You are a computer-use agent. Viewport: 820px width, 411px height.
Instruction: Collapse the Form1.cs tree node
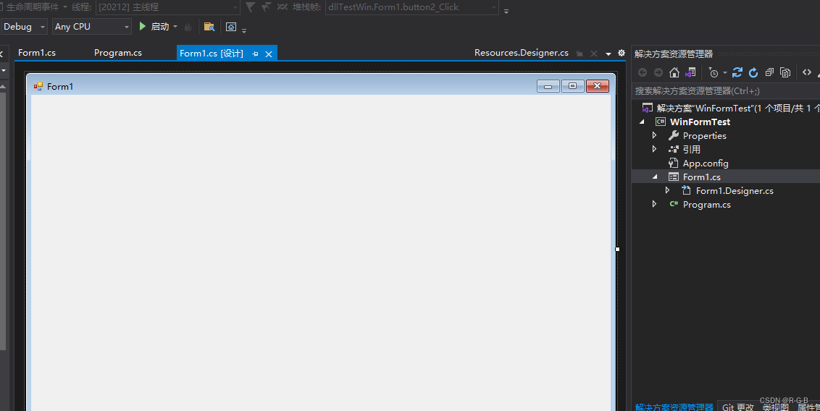click(x=655, y=177)
